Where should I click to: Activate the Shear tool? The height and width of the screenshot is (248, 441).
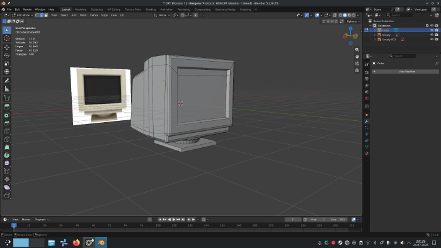tap(7, 188)
